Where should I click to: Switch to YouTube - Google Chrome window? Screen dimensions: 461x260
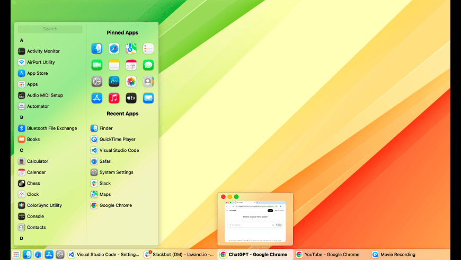coord(331,254)
